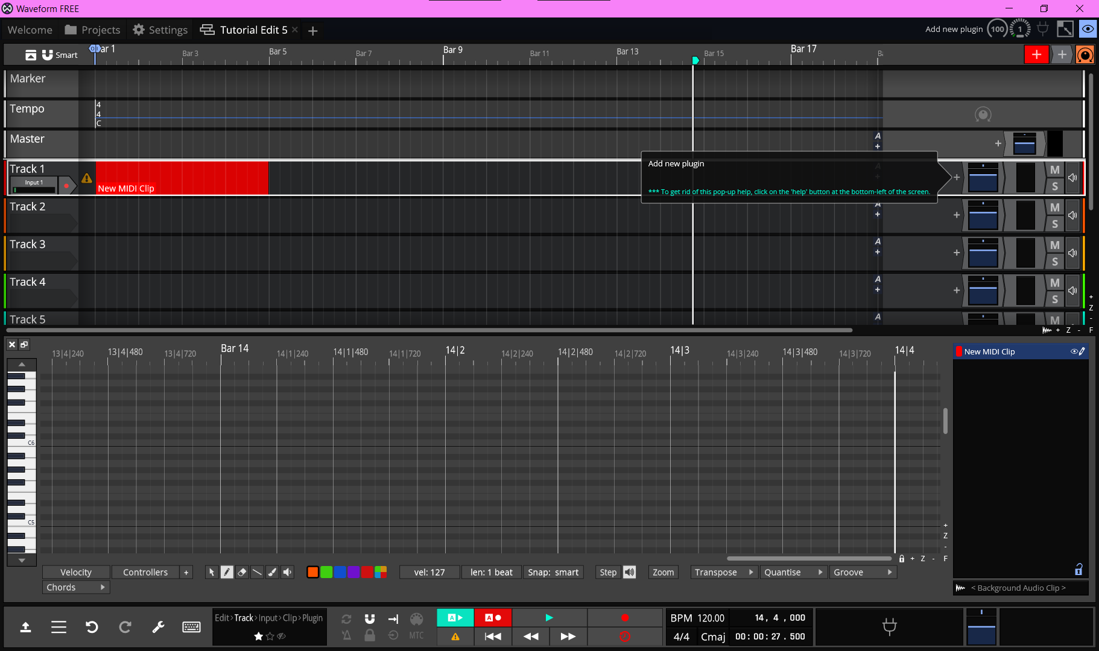Viewport: 1099px width, 651px height.
Task: Open the Quantise menu
Action: click(793, 572)
